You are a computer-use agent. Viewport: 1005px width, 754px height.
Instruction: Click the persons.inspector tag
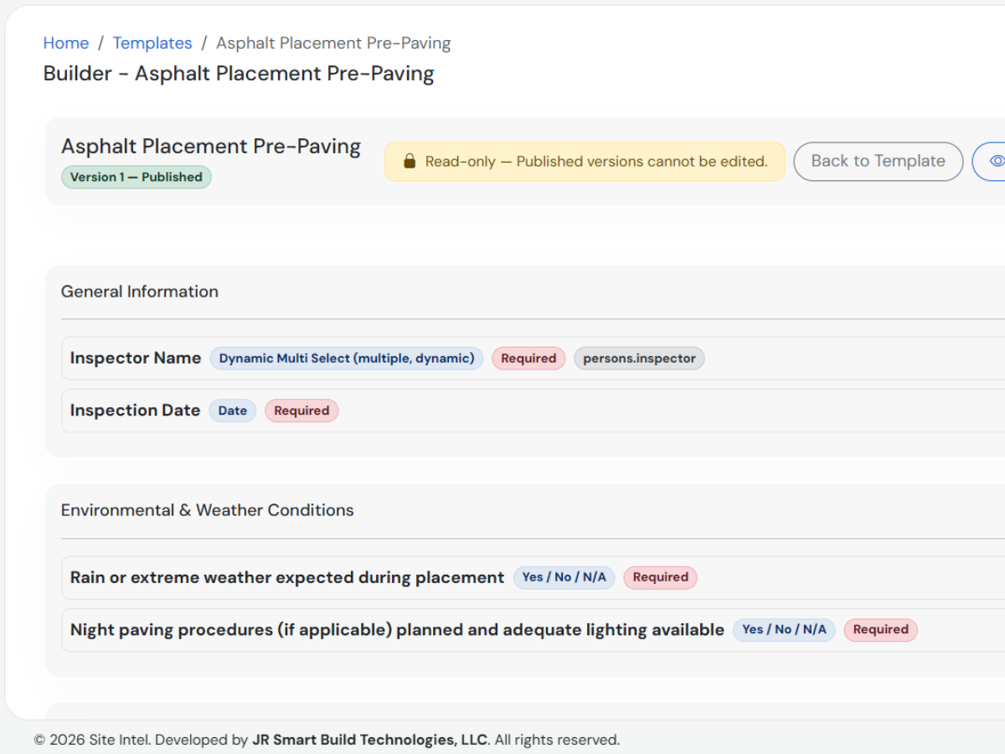tap(640, 358)
